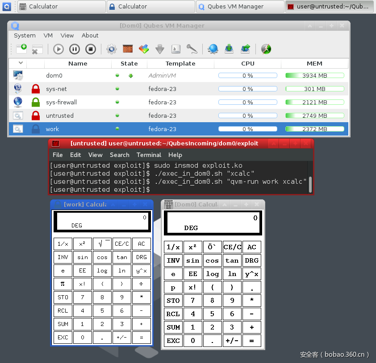Start the selected VM with play icon
Viewport: 376px width, 363px height.
click(58, 49)
